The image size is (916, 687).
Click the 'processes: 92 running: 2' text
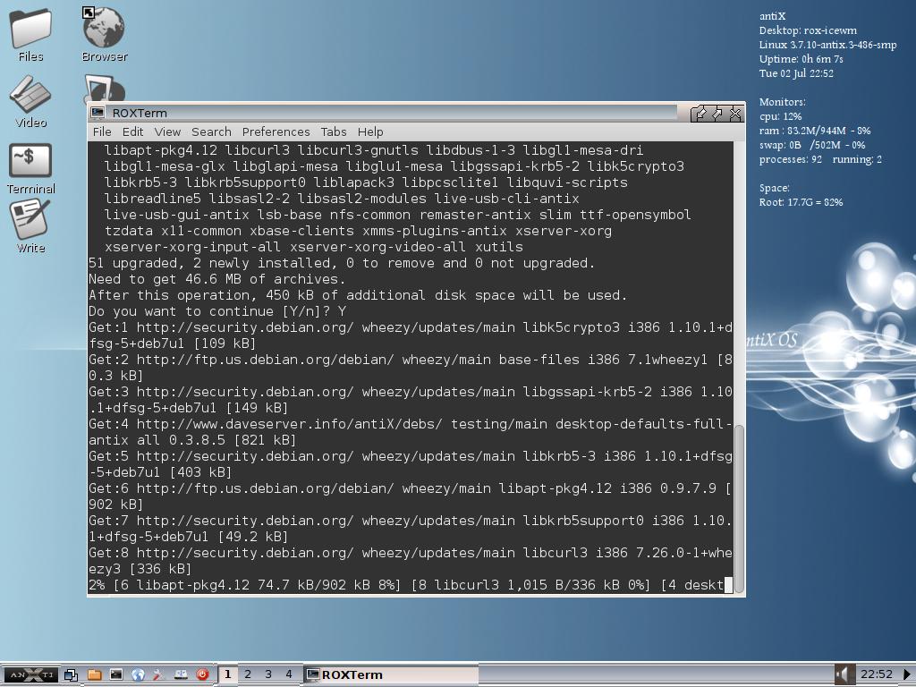click(x=821, y=159)
